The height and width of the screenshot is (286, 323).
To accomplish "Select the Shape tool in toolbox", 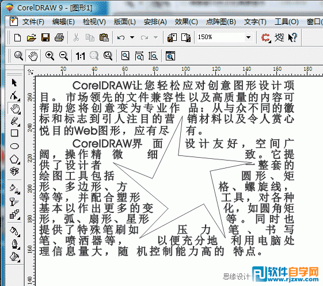I will [14, 96].
